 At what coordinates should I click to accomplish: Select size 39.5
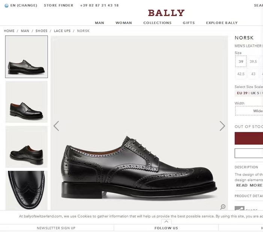[253, 61]
